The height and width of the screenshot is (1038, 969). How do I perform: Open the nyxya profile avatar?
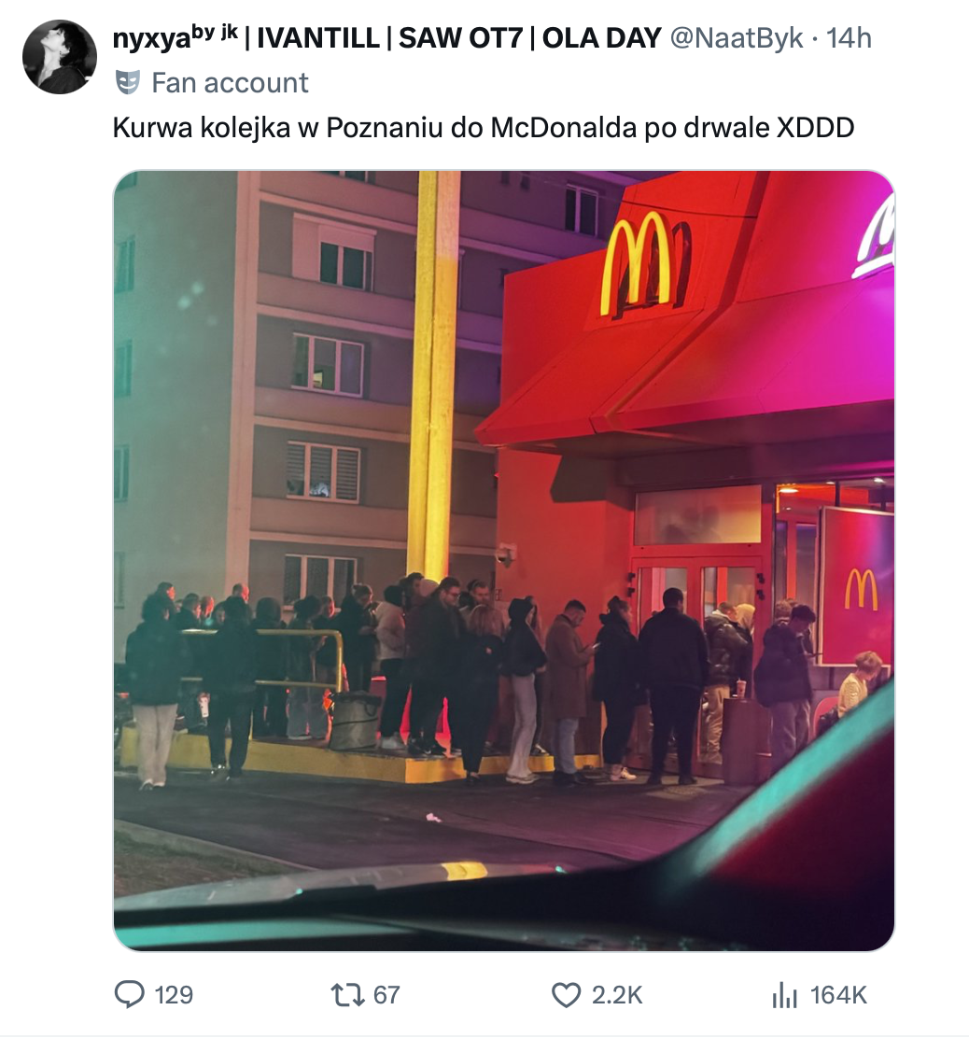click(x=60, y=57)
